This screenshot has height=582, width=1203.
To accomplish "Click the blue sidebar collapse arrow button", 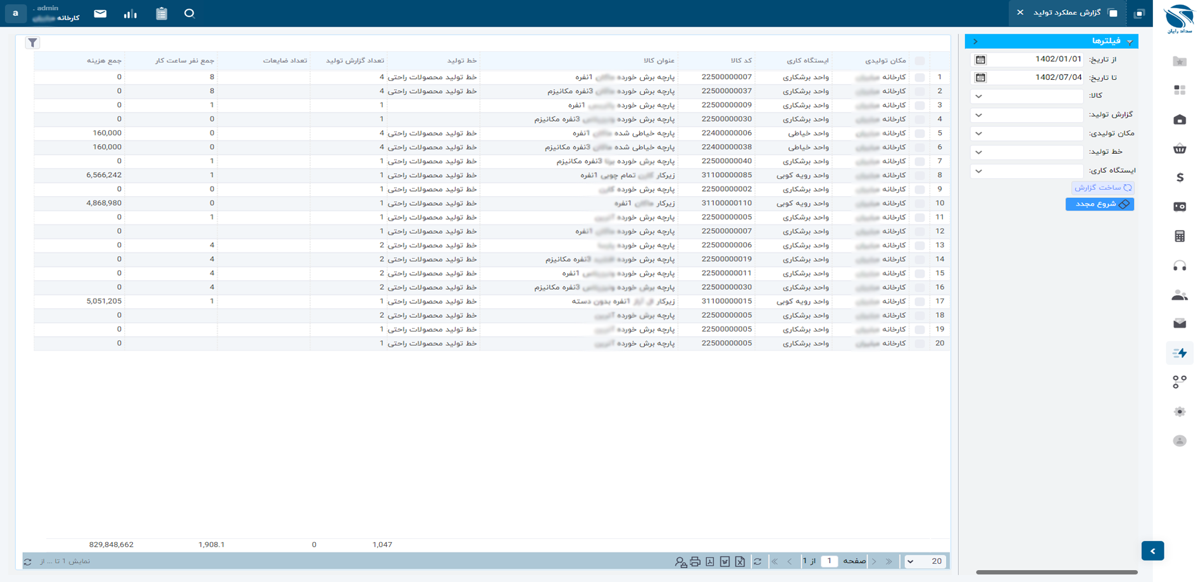I will [1152, 551].
